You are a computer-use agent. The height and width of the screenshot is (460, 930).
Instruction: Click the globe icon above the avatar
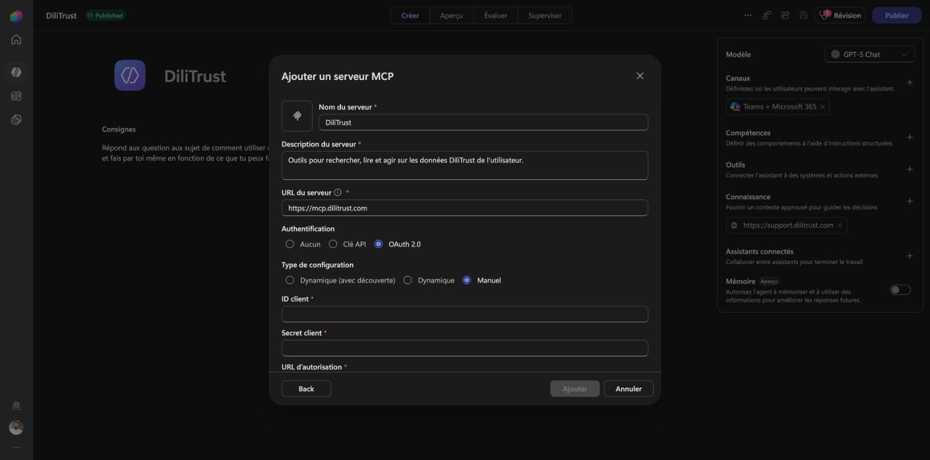tap(16, 406)
